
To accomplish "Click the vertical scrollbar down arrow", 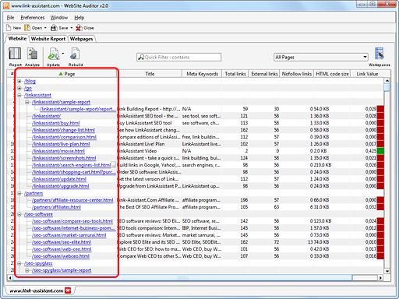I will click(x=387, y=271).
